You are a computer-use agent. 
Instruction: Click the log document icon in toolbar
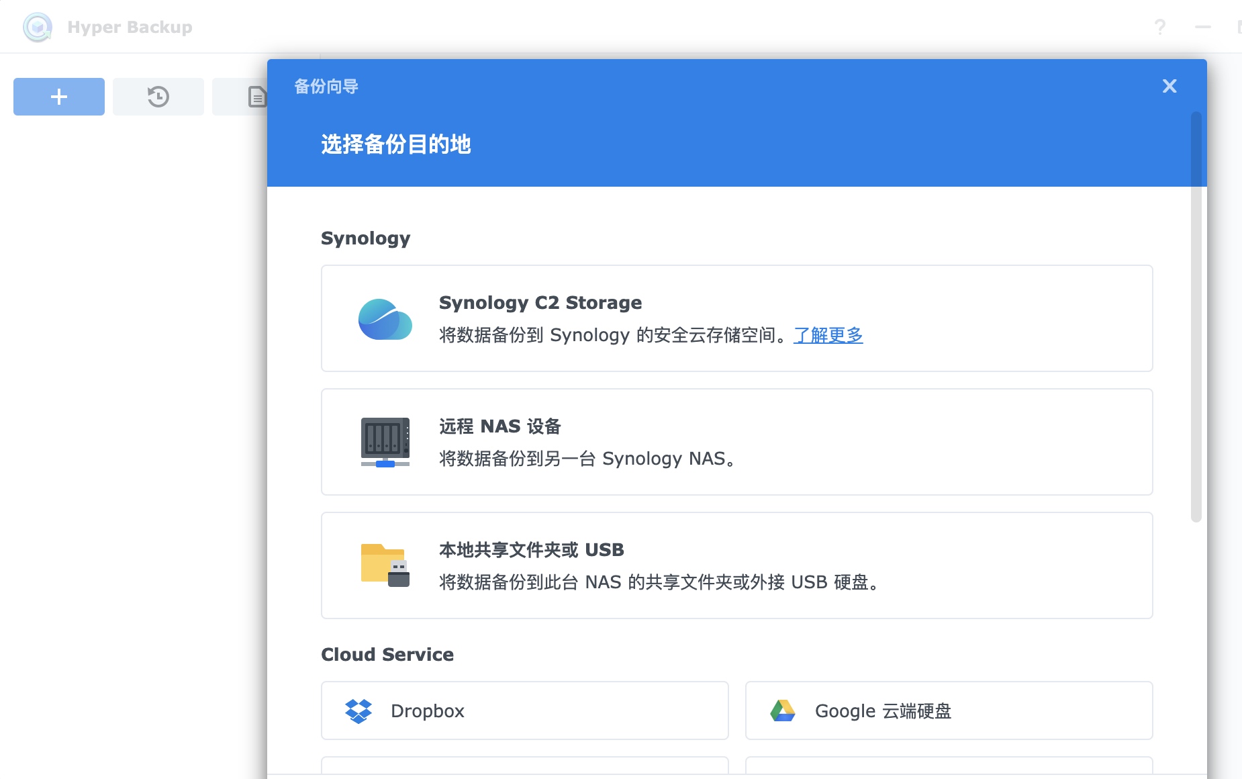pos(257,97)
